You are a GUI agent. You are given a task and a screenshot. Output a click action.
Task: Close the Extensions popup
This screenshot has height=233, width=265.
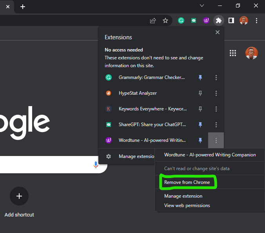click(x=218, y=32)
